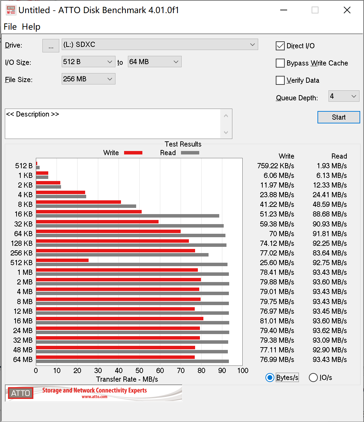This screenshot has width=364, height=422.
Task: Click the write value 76.99 MB/s
Action: (x=277, y=360)
